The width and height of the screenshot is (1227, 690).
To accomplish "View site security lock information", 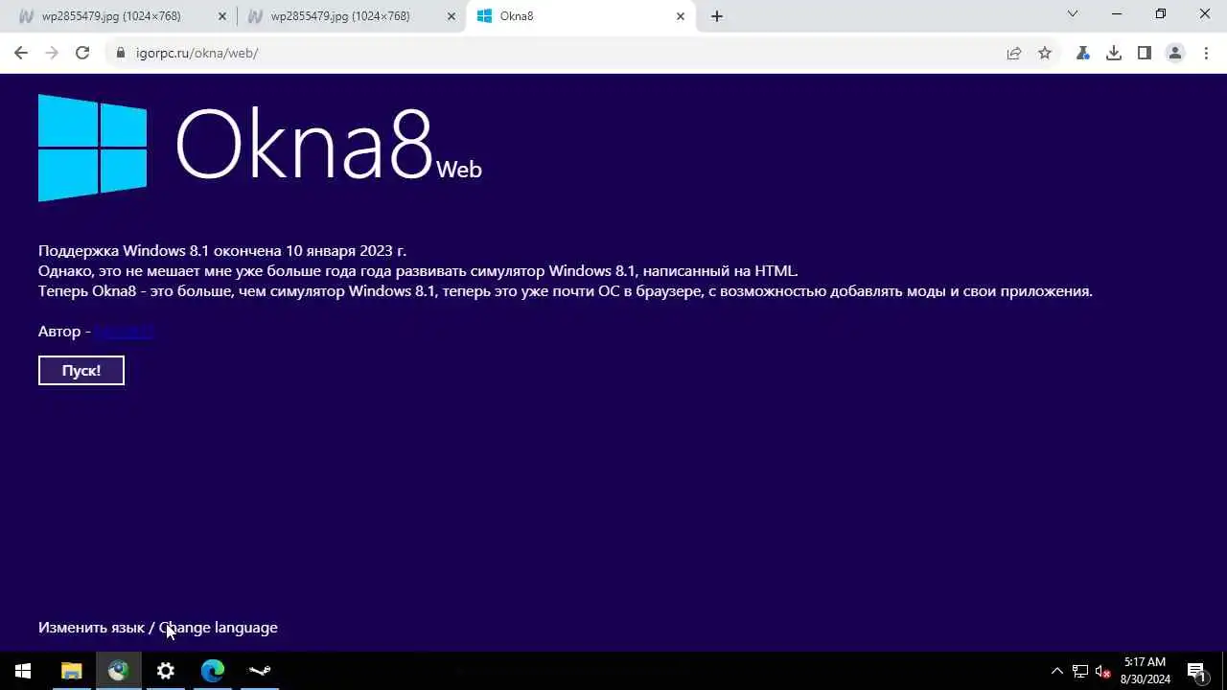I will pos(121,53).
